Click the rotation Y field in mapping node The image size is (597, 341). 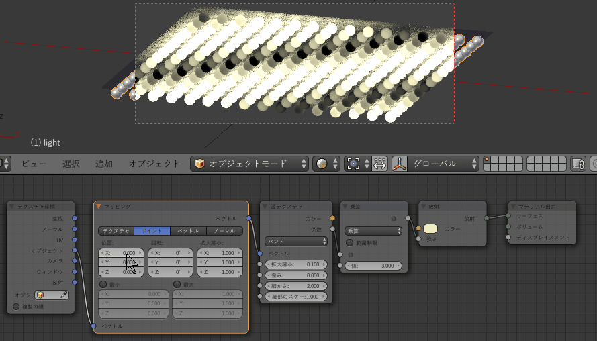171,262
